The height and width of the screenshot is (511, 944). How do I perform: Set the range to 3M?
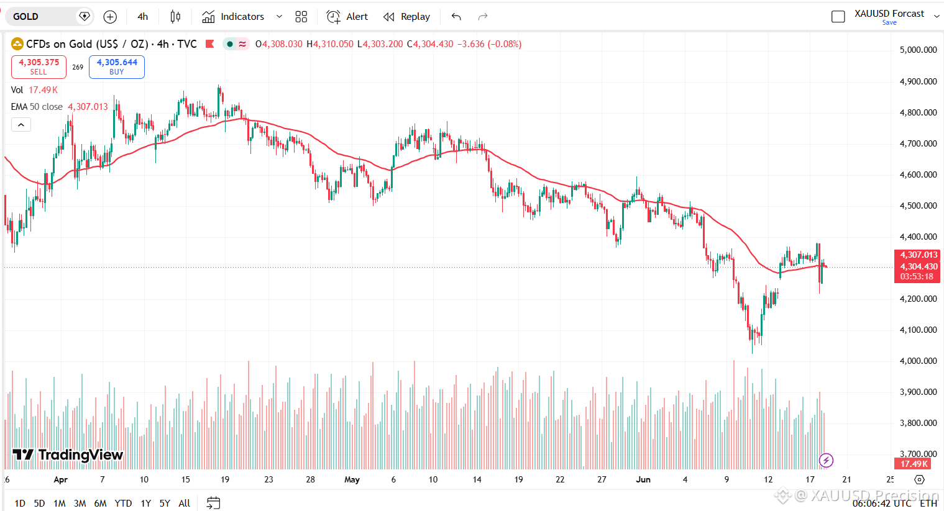pyautogui.click(x=80, y=503)
